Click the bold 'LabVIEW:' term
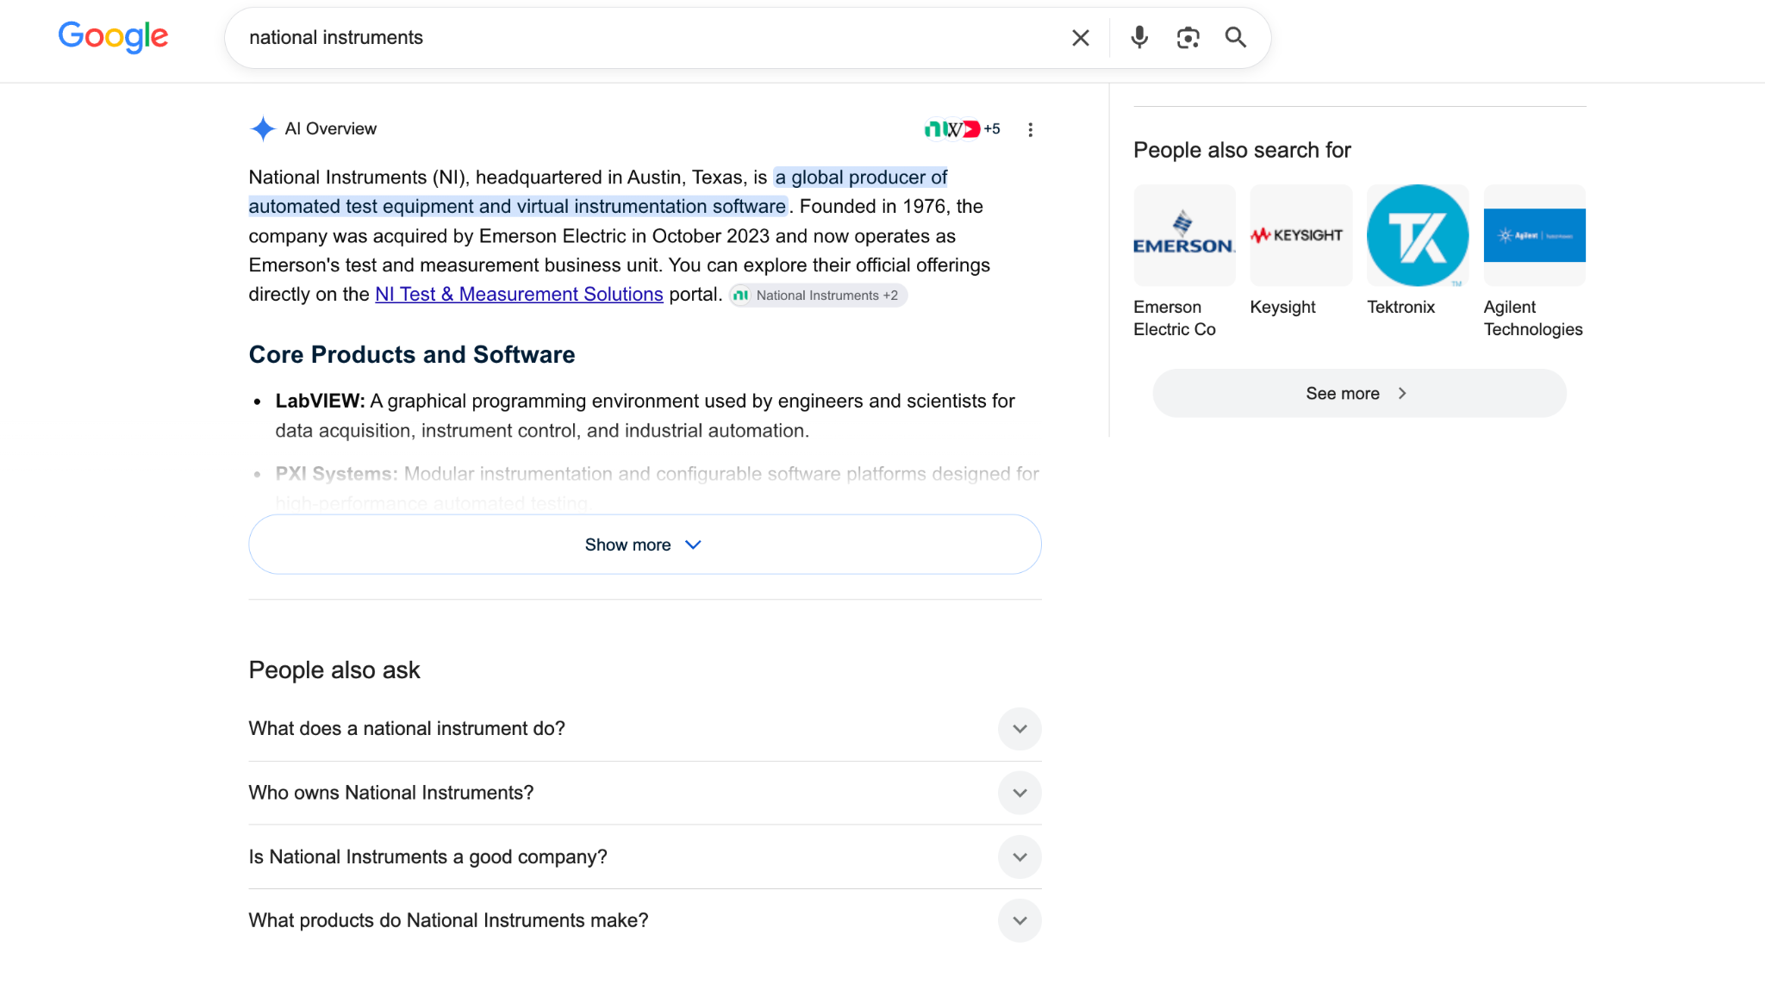This screenshot has width=1765, height=984. 320,402
